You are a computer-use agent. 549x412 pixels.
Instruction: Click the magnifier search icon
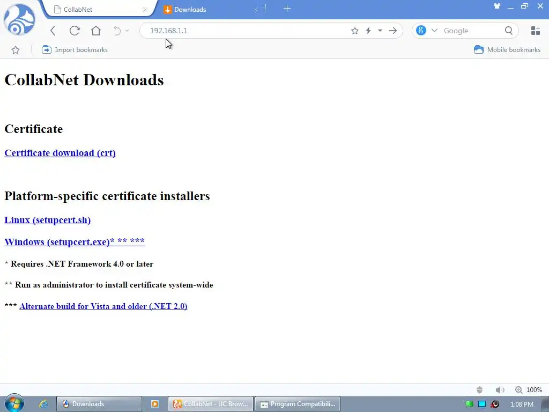point(509,31)
